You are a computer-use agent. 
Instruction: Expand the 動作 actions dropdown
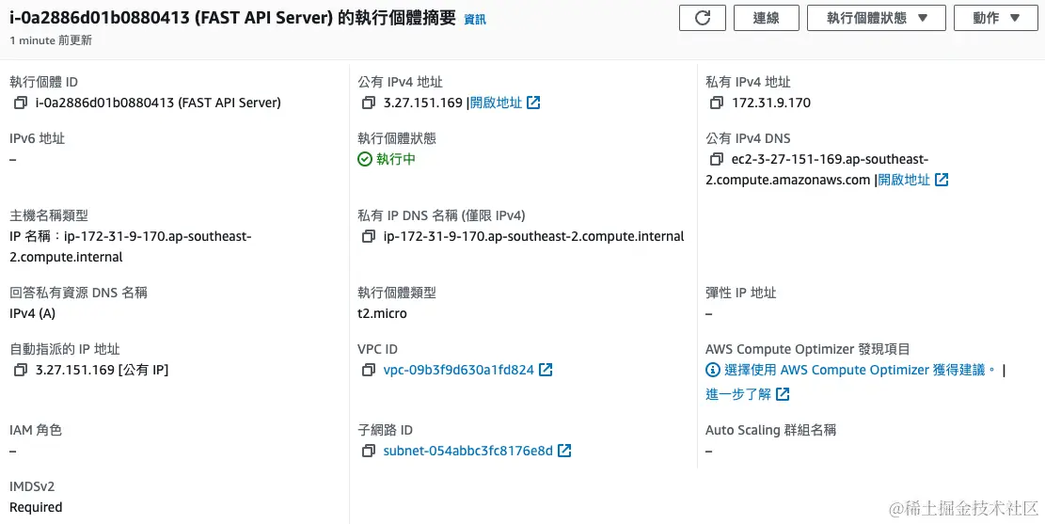tap(996, 18)
